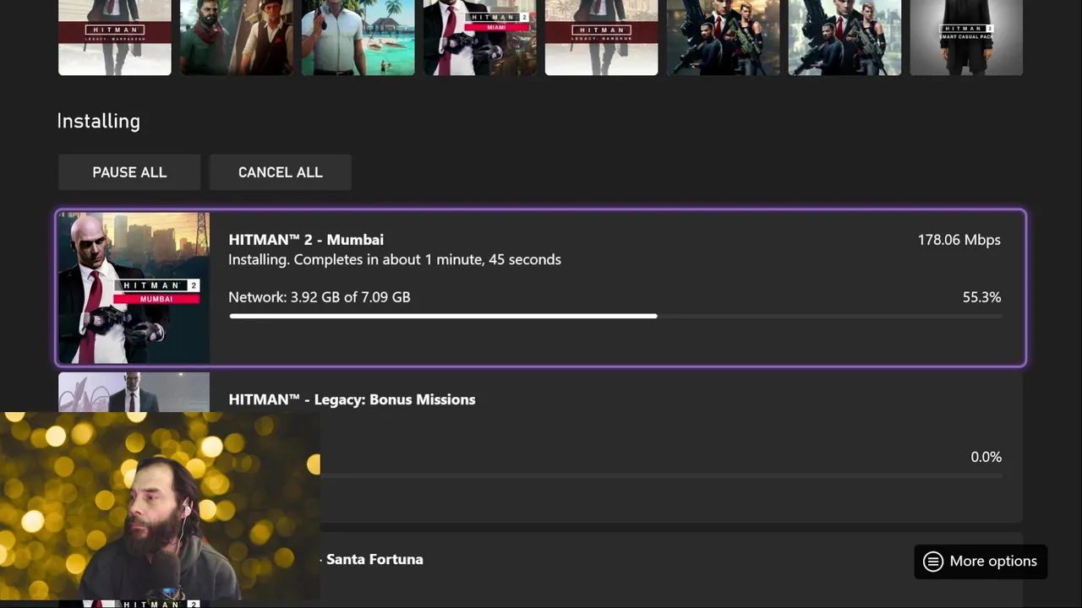Select the HITMAN Legacy: Bonus Missions entry
The image size is (1082, 608).
(x=541, y=448)
